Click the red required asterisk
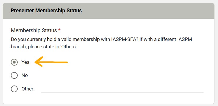The image size is (218, 106). click(59, 30)
